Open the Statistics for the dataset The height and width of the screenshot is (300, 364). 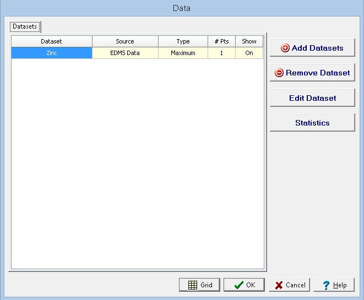[x=312, y=123]
